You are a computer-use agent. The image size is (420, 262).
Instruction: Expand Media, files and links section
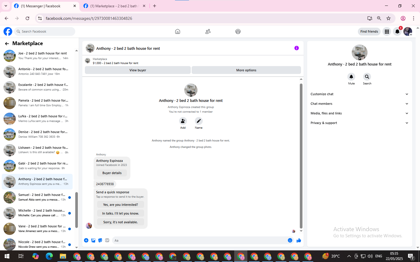(359, 113)
